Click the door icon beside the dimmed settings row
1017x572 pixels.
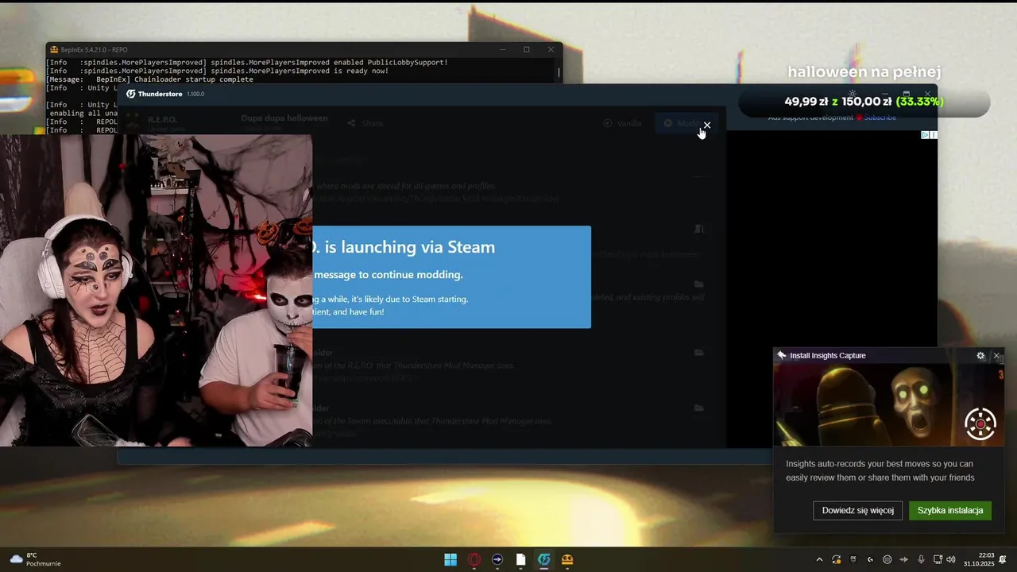point(699,229)
